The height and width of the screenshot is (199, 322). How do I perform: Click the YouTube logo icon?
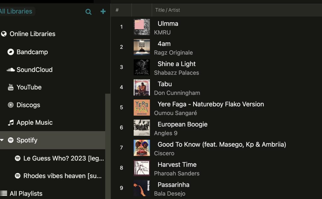(x=11, y=87)
